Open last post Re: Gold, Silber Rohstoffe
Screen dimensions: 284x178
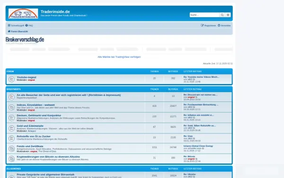200,125
